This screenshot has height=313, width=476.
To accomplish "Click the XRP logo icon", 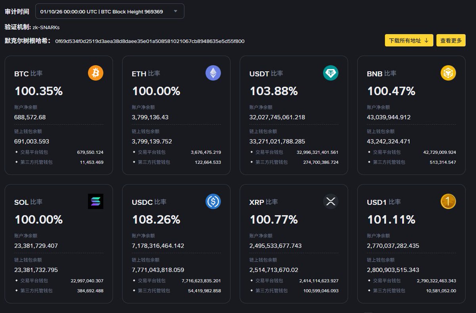I will [331, 201].
